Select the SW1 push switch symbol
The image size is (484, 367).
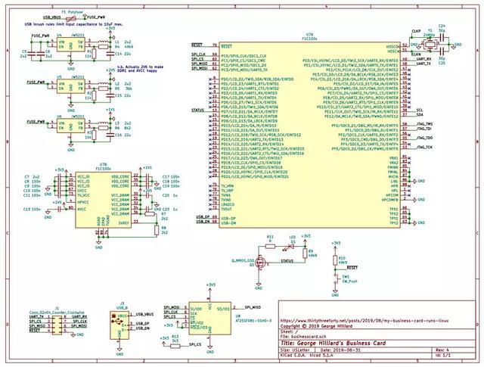click(x=335, y=278)
